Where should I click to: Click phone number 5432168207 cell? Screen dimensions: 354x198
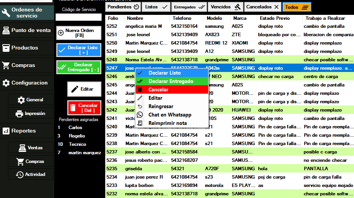(184, 160)
